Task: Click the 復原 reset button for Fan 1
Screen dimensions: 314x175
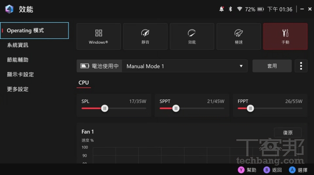Action: (287, 133)
